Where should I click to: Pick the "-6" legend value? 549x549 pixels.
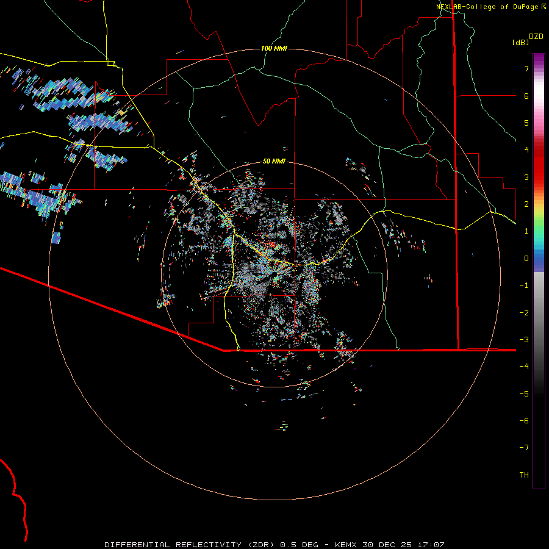(524, 421)
